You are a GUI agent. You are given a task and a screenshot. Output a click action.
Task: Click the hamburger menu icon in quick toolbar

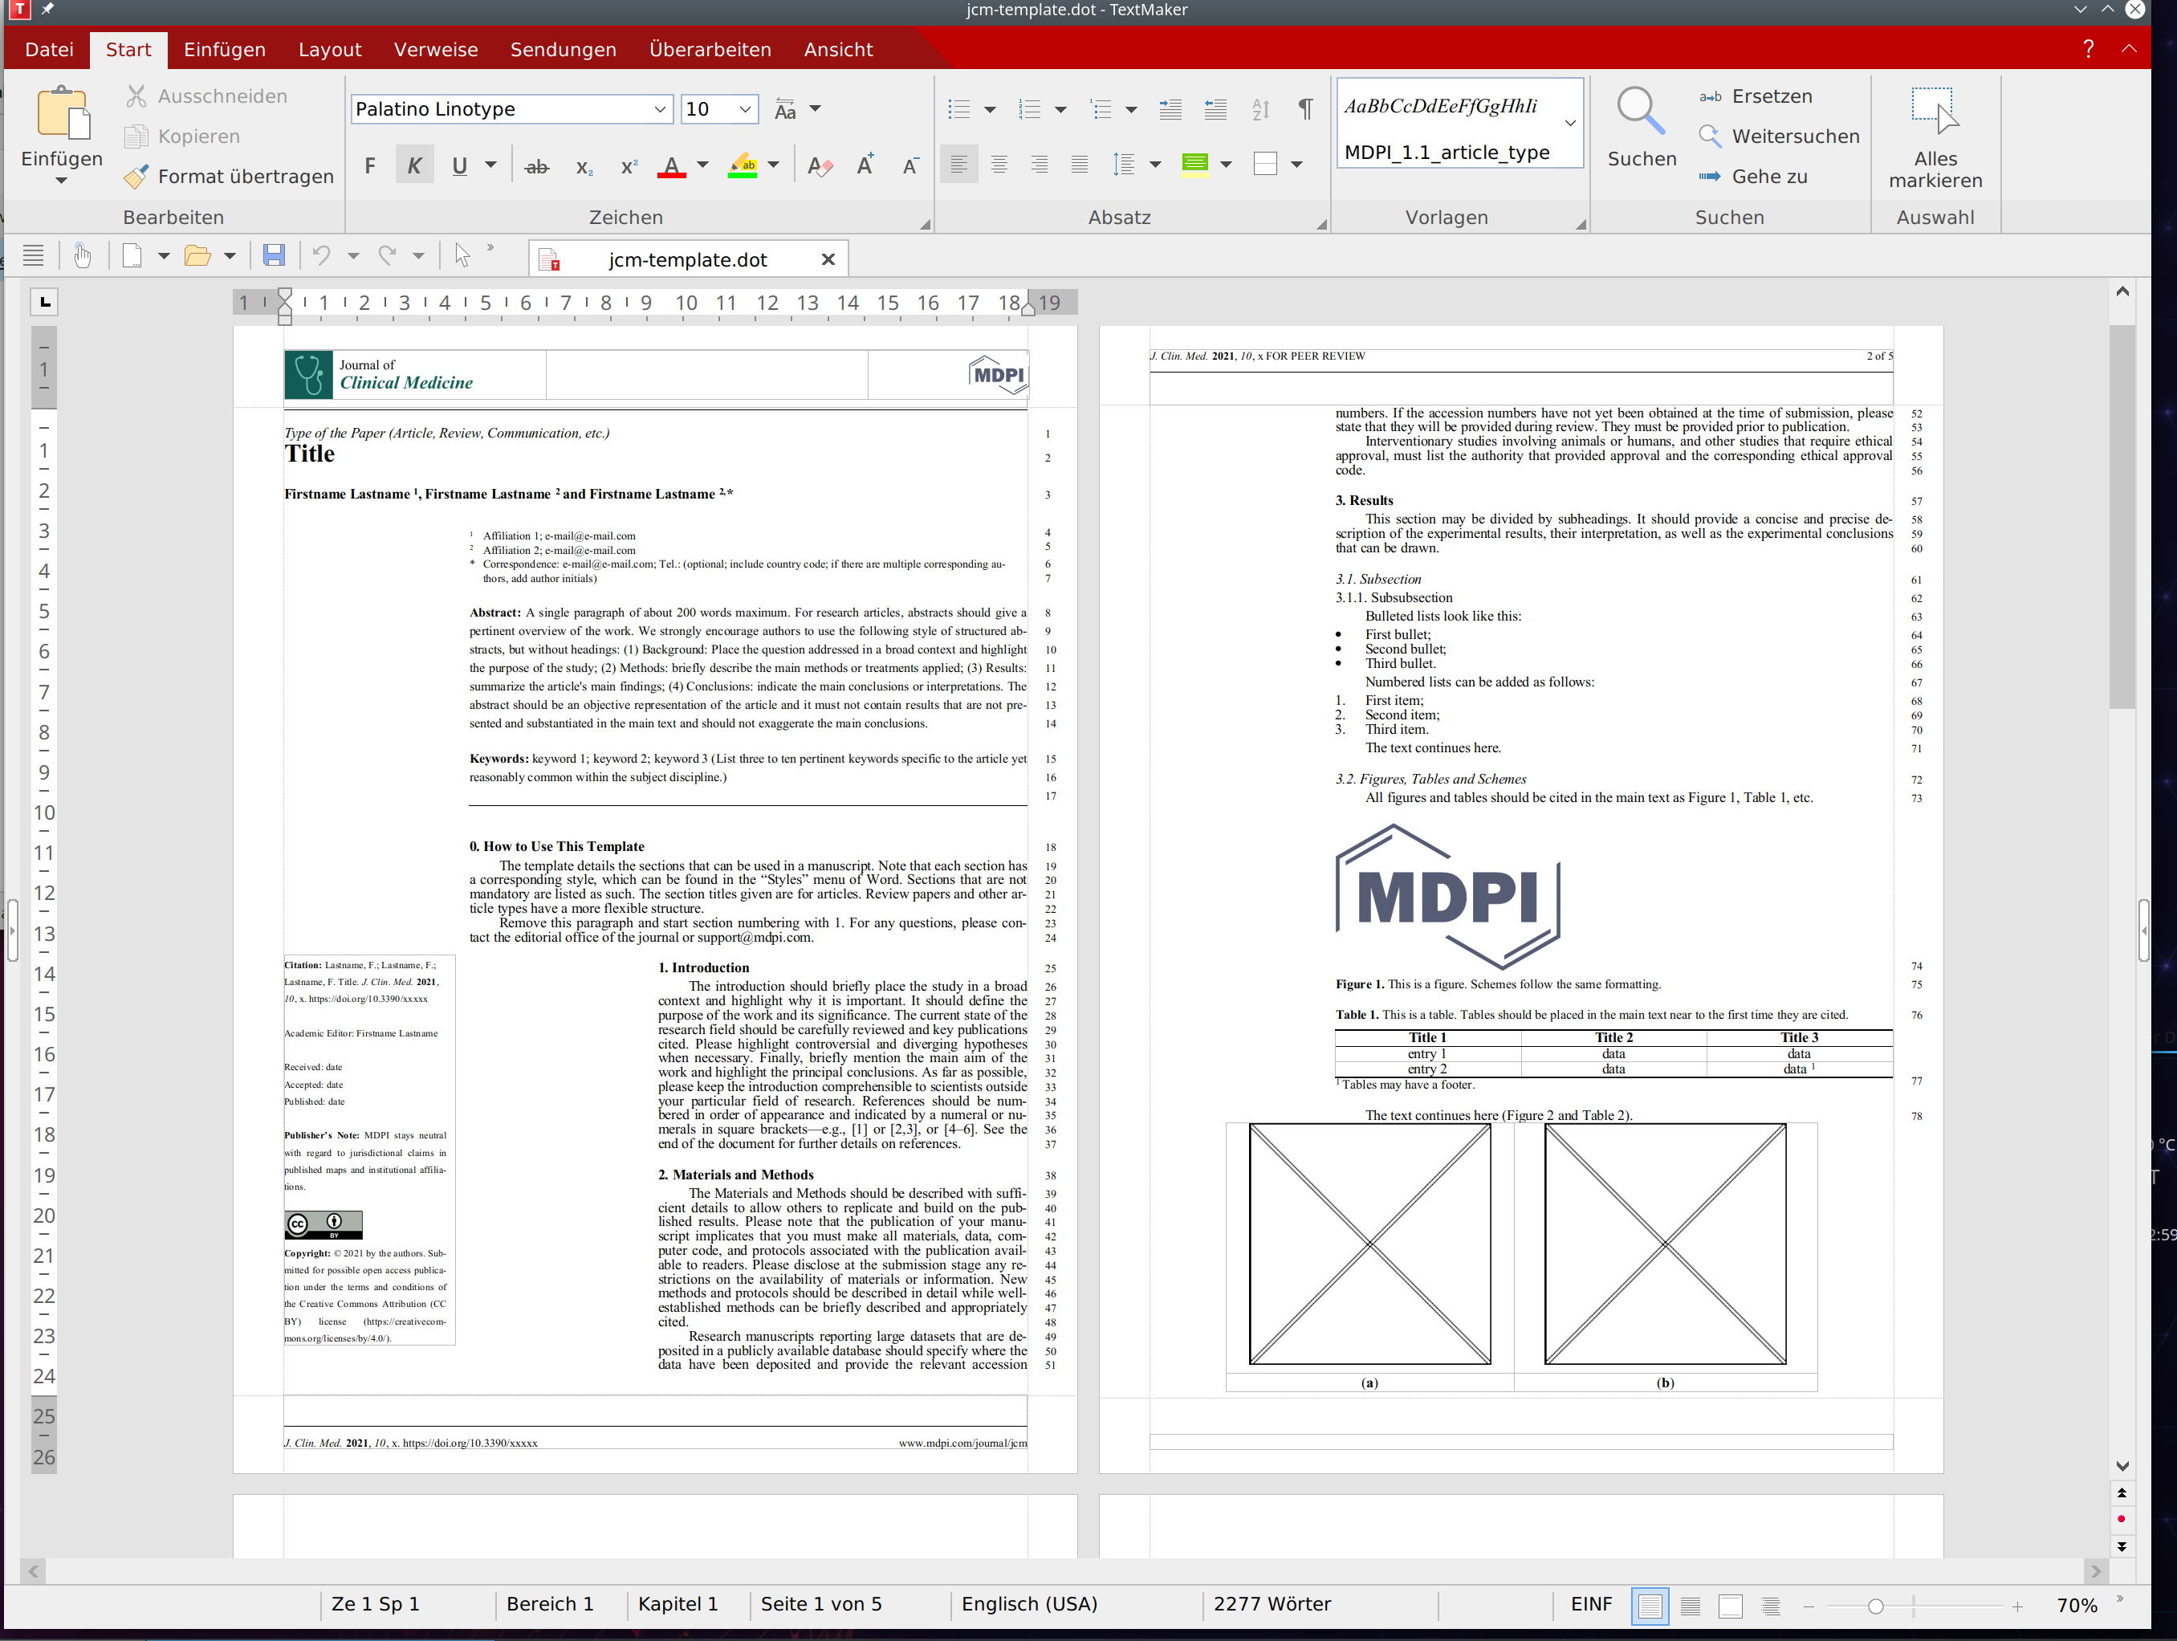[x=34, y=256]
